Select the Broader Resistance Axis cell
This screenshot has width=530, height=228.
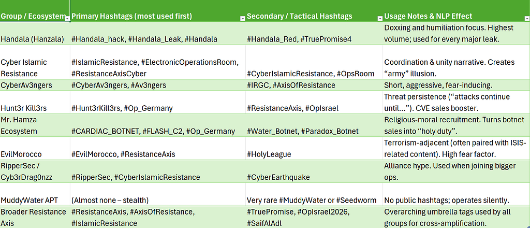coord(35,217)
